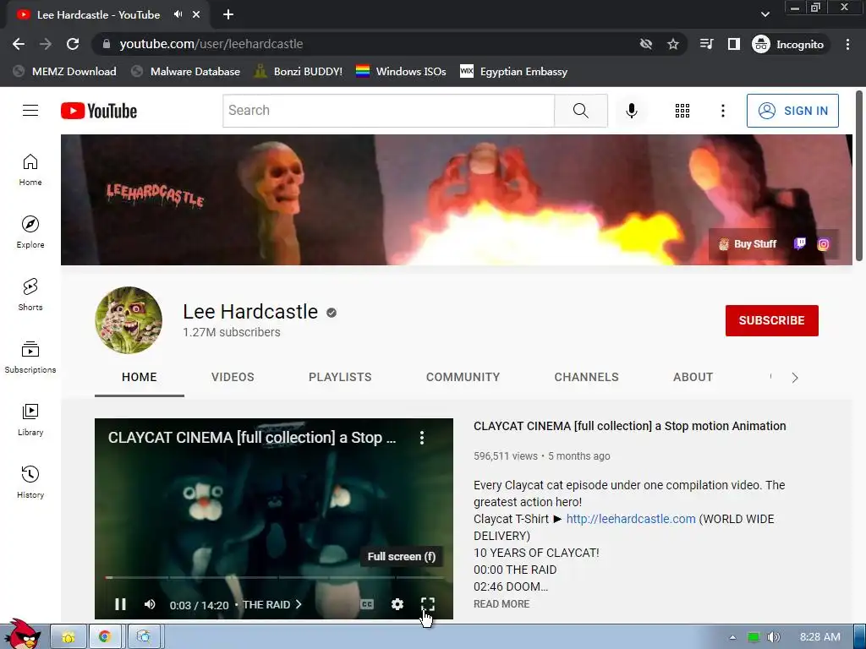The width and height of the screenshot is (866, 649).
Task: Open Lee Hardcastle channel avatar
Action: [129, 320]
